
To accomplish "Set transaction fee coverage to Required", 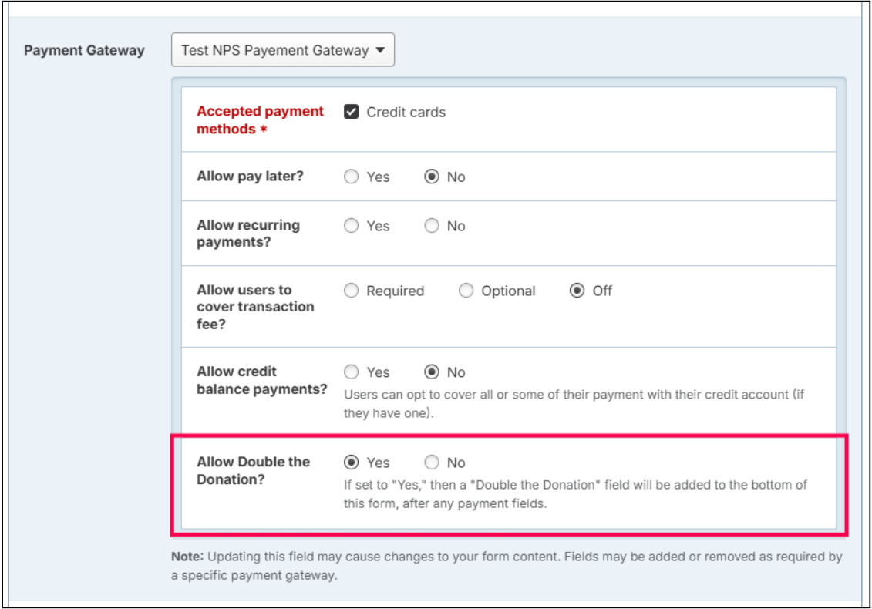I will (x=352, y=291).
